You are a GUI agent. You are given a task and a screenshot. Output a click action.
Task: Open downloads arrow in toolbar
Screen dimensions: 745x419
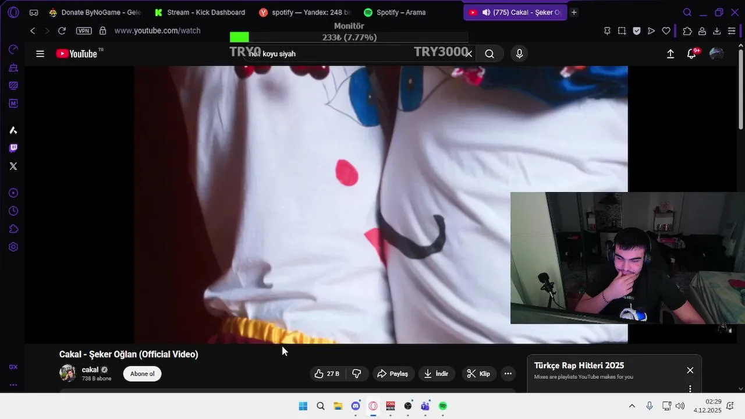click(717, 31)
